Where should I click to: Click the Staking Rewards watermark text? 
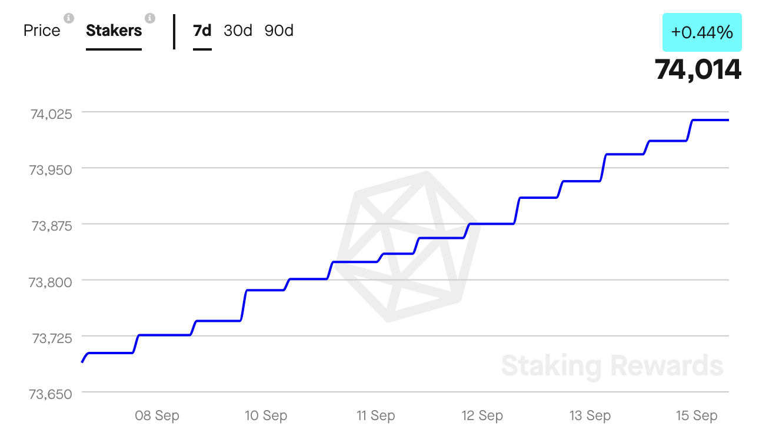coord(612,366)
